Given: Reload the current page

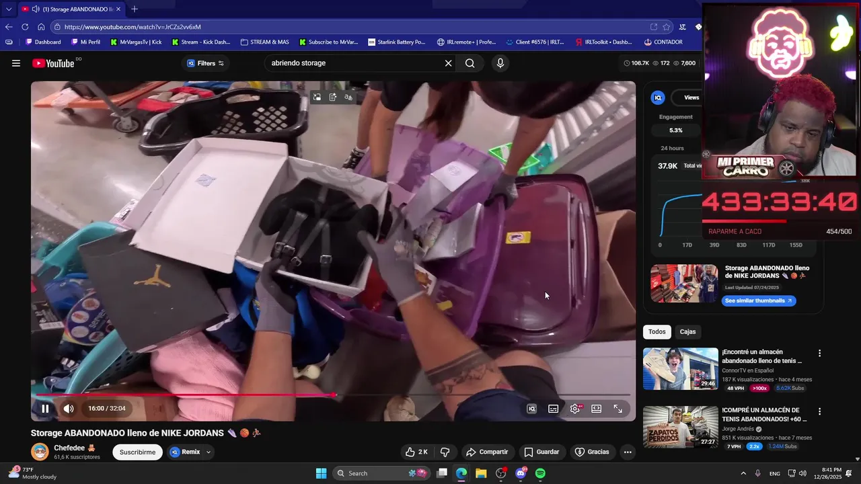Looking at the screenshot, I should tap(25, 27).
